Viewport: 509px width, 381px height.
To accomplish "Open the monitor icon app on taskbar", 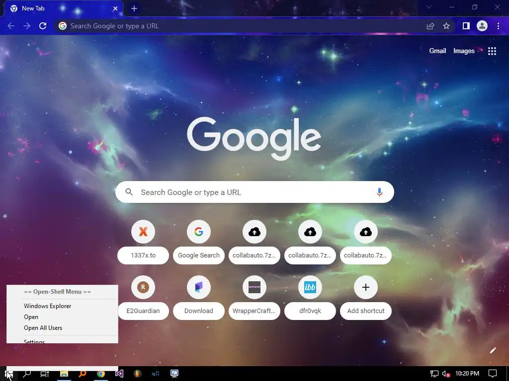I will 174,374.
